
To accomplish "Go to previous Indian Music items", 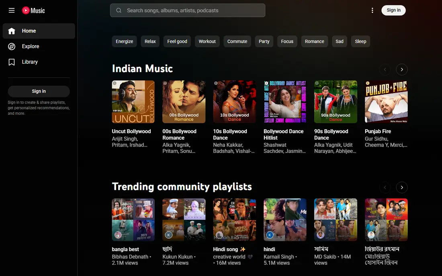I will (385, 69).
